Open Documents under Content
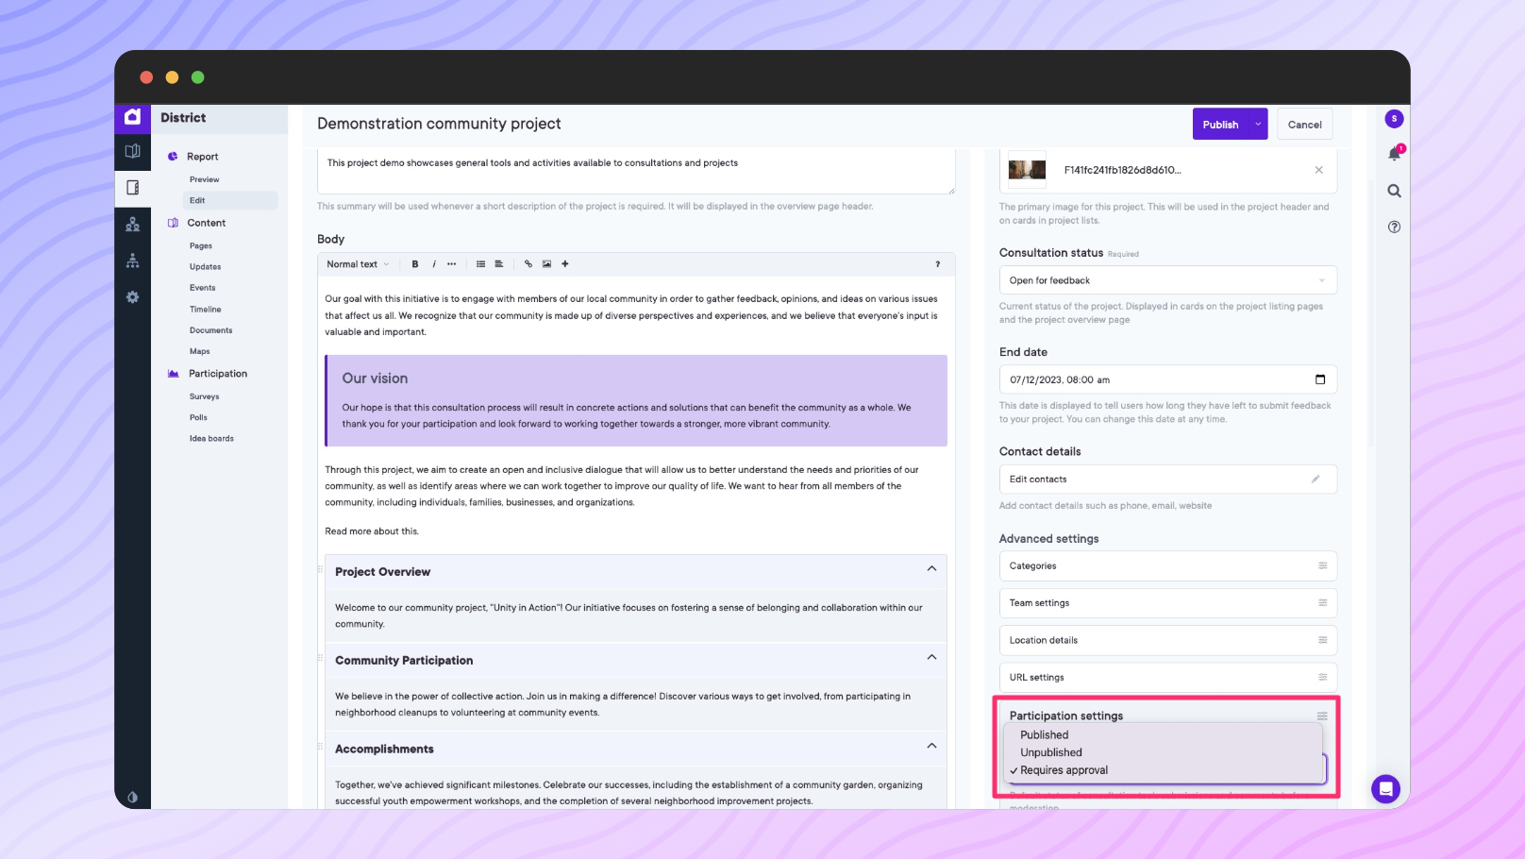Image resolution: width=1525 pixels, height=859 pixels. (x=210, y=330)
